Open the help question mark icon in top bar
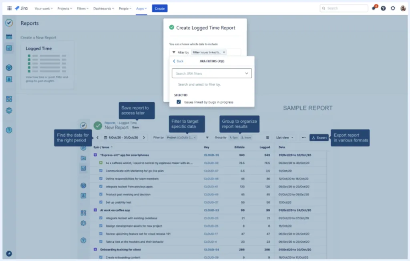Viewport: 410px width, 261px height. 383,8
